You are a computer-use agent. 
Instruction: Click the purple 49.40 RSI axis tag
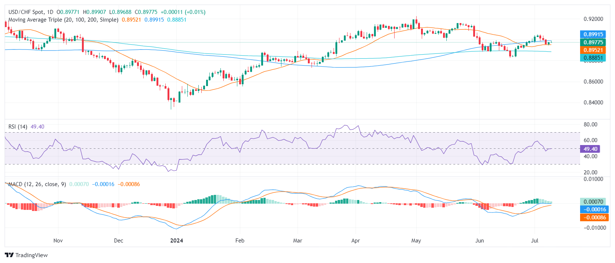590,149
